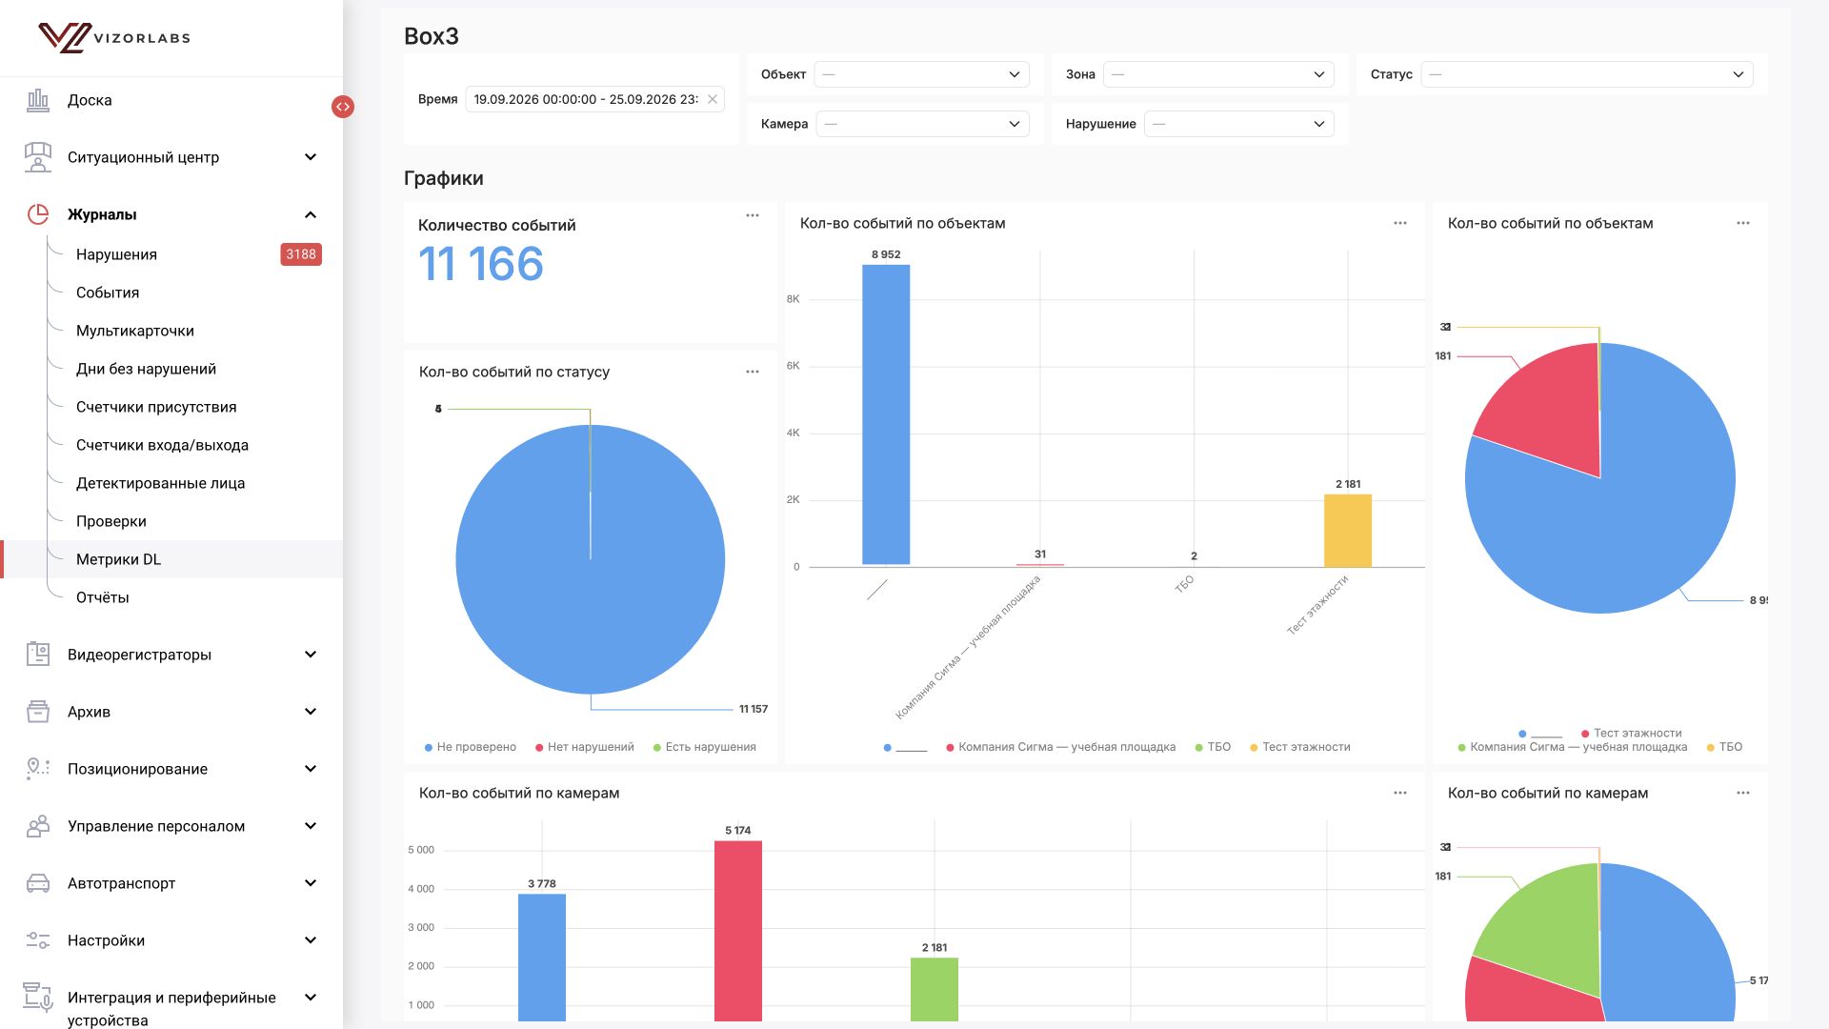Open the Нарушение dropdown

click(x=1238, y=124)
